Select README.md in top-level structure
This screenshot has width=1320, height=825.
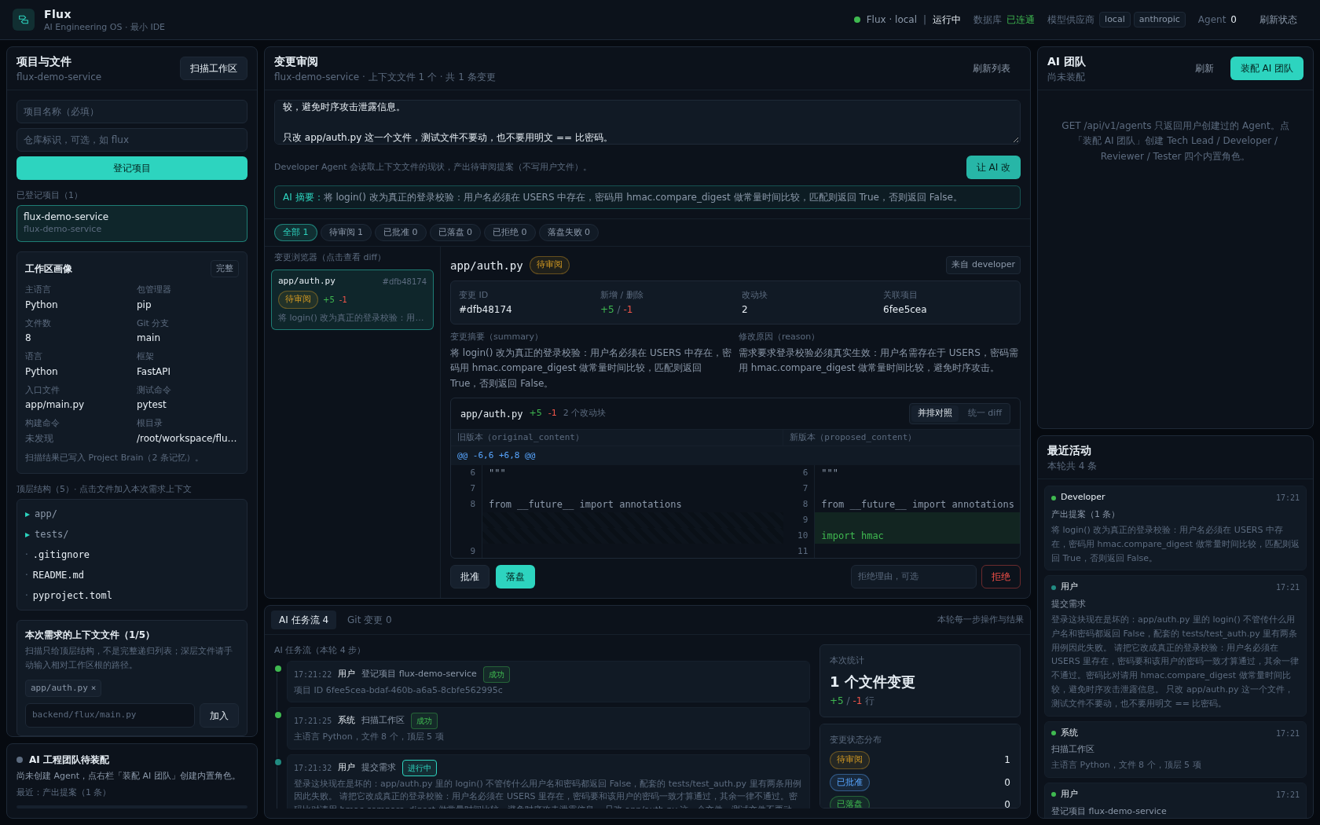tap(58, 575)
